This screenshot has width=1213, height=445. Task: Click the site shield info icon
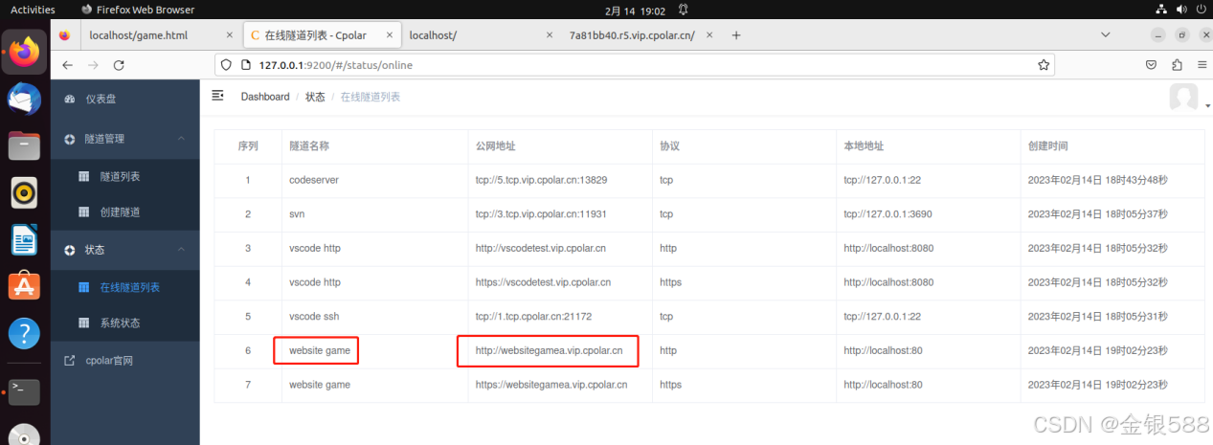[x=226, y=65]
